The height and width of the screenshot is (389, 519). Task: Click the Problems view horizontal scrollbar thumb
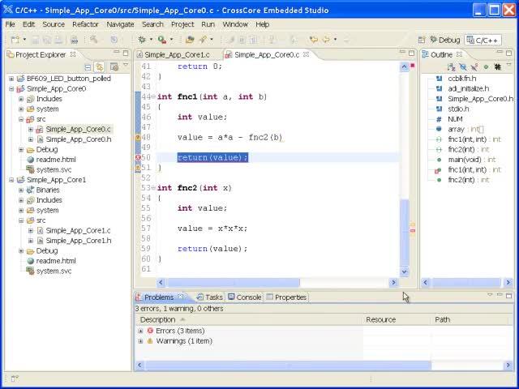[x=288, y=365]
